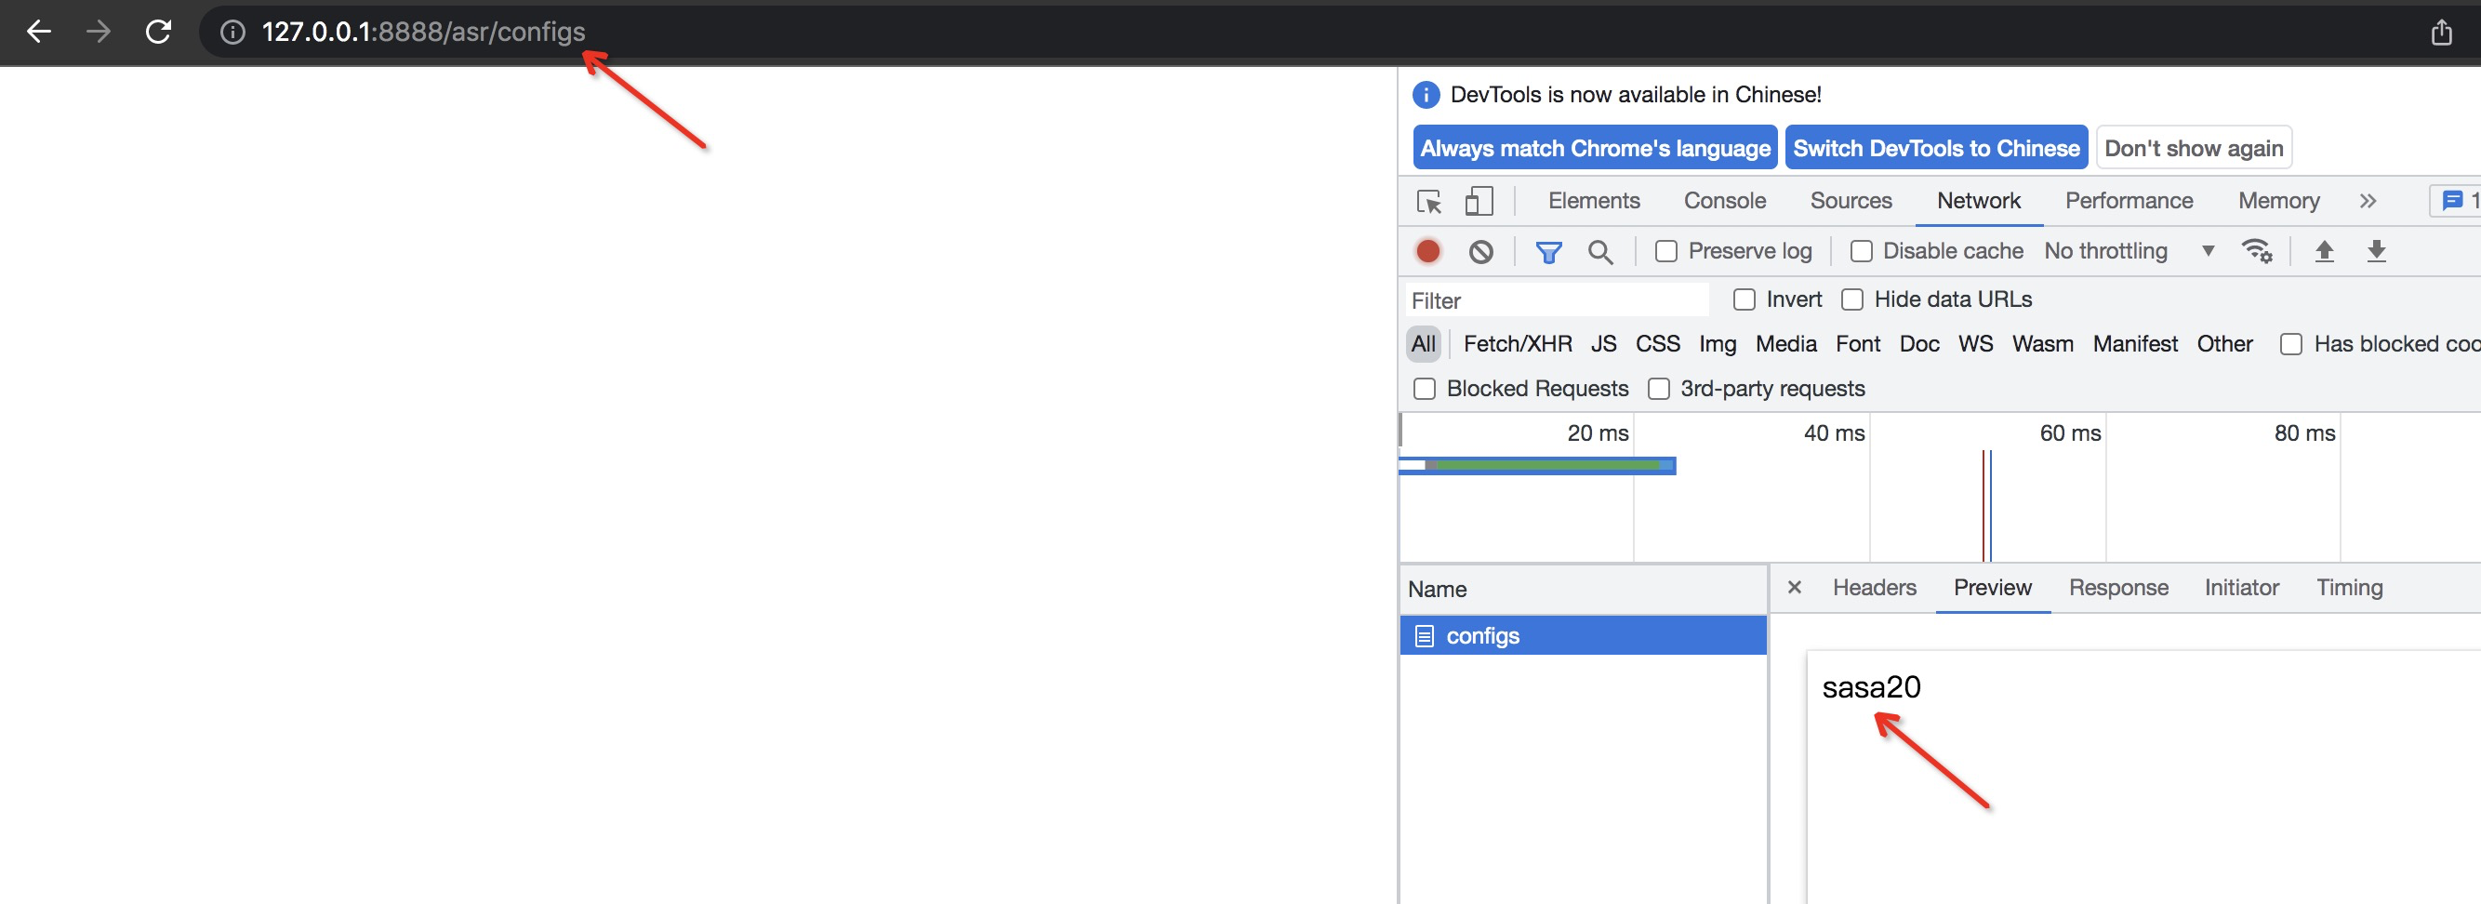Viewport: 2481px width, 904px height.
Task: Export HAR file download arrow icon
Action: tap(2376, 251)
